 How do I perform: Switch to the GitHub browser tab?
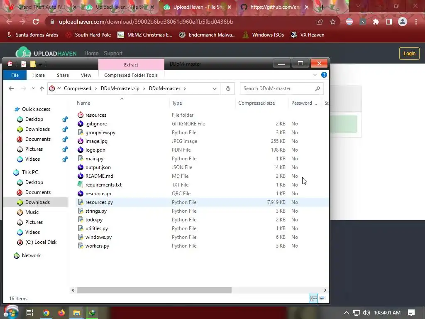click(x=274, y=7)
